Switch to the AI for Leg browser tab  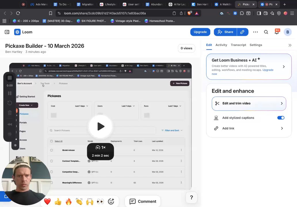pyautogui.click(x=177, y=4)
